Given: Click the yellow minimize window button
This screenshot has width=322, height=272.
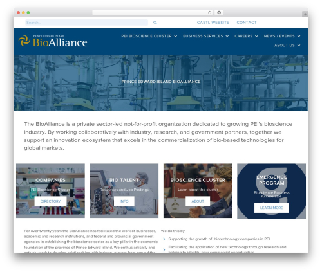Looking at the screenshot, I should point(23,12).
